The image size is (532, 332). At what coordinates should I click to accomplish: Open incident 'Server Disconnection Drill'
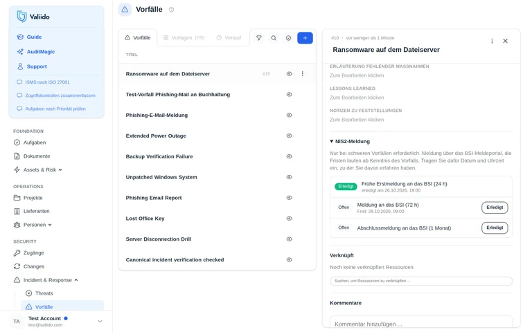click(159, 239)
